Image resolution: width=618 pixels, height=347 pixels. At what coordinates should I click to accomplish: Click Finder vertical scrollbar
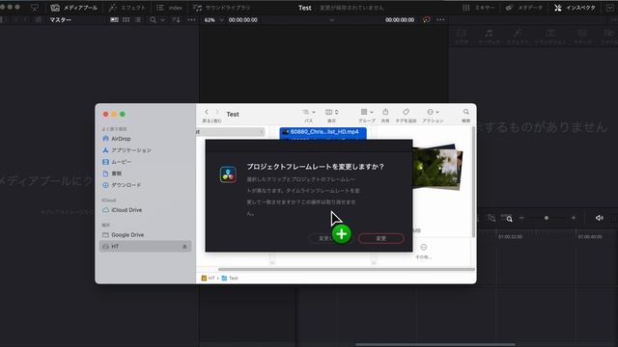473,182
